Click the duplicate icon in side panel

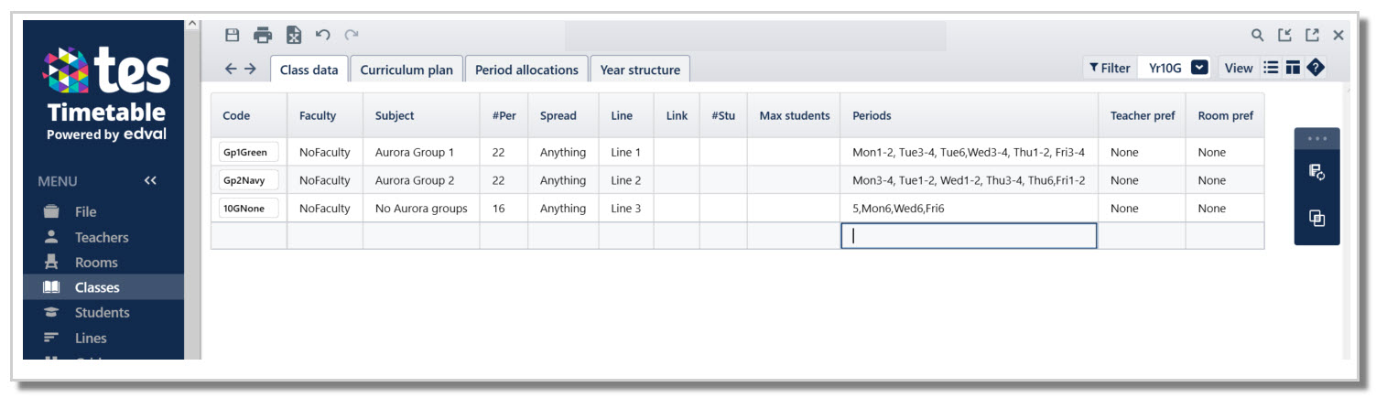[x=1316, y=218]
